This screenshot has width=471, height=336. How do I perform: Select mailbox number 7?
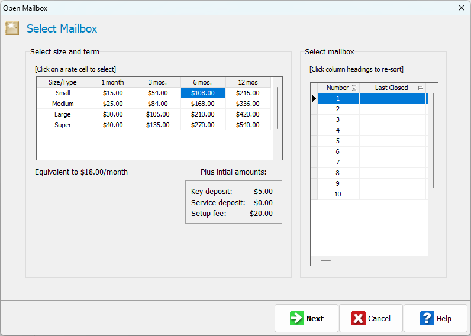click(x=338, y=162)
